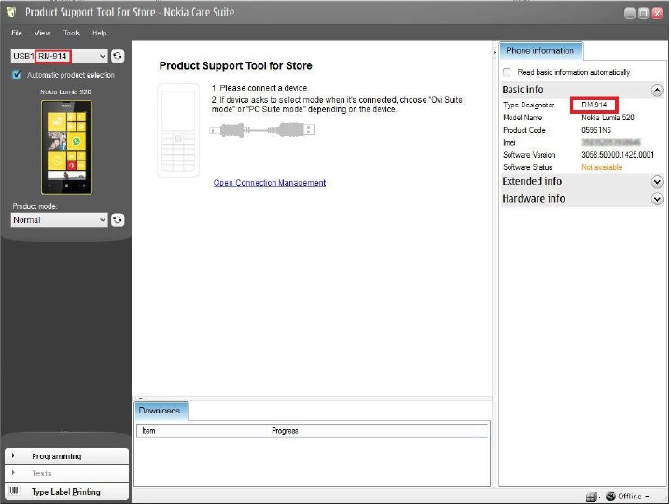Open the connection icon menu in status bar
671x504 pixels.
[594, 497]
